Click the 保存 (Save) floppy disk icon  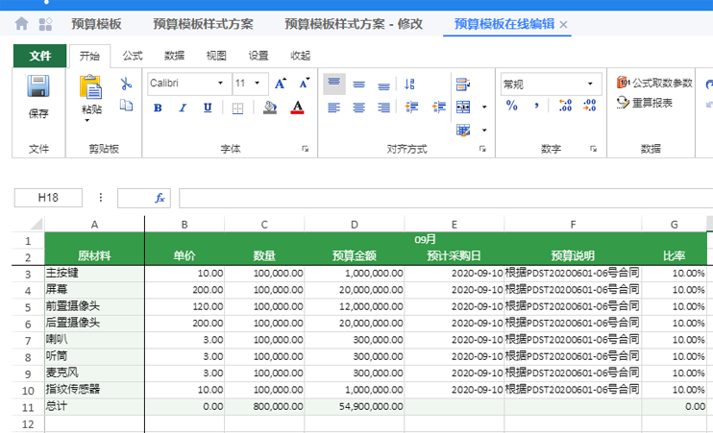[38, 89]
